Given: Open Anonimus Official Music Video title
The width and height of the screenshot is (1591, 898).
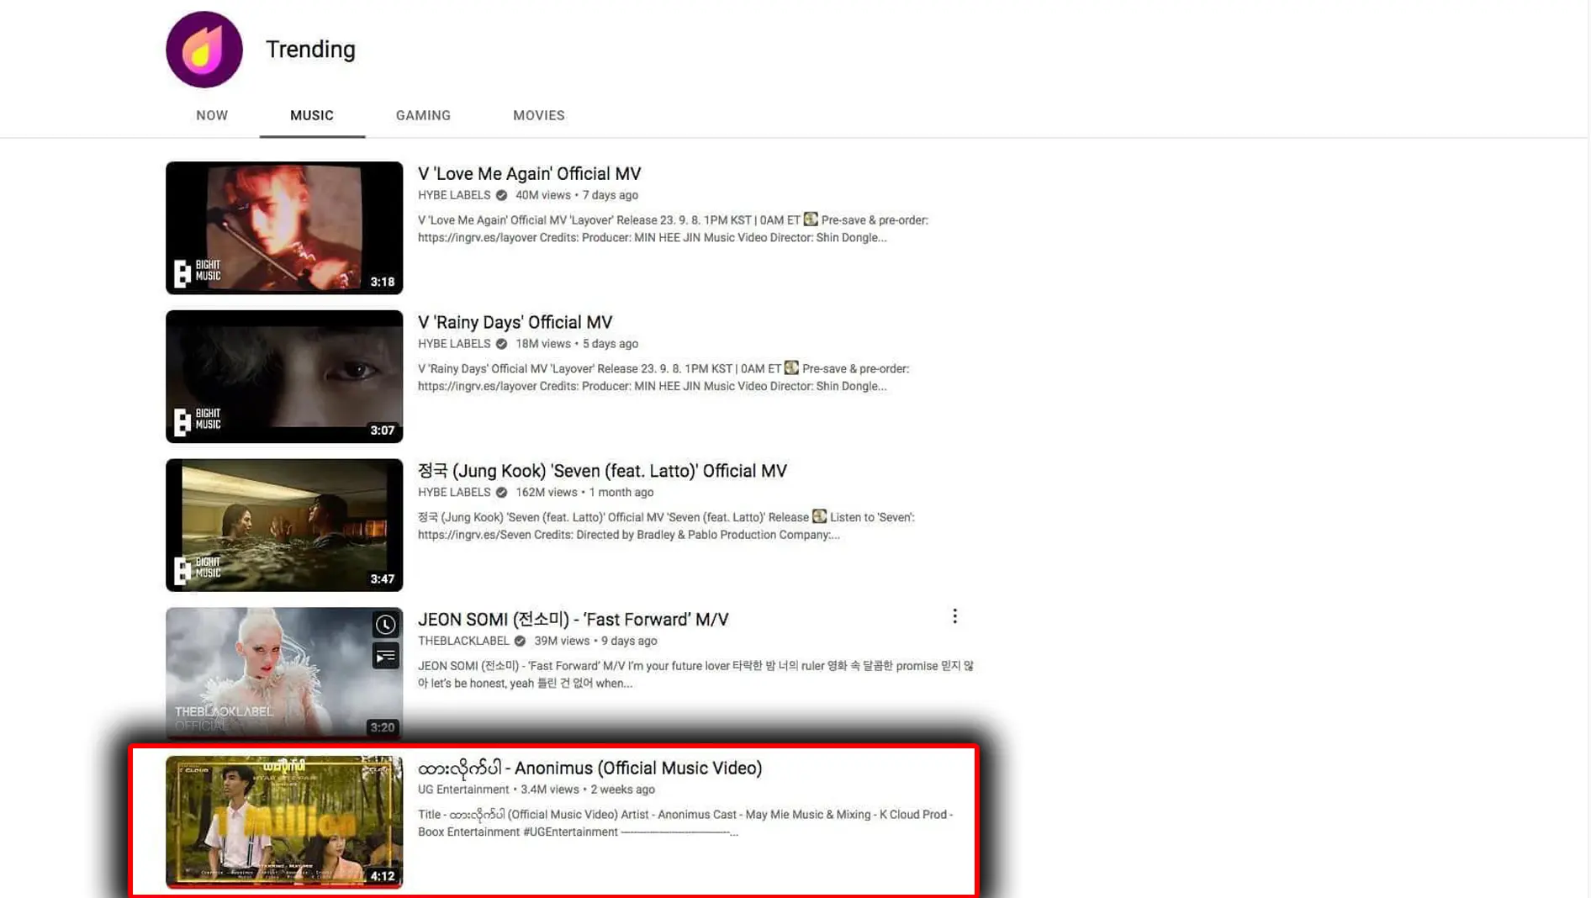Looking at the screenshot, I should [x=590, y=769].
